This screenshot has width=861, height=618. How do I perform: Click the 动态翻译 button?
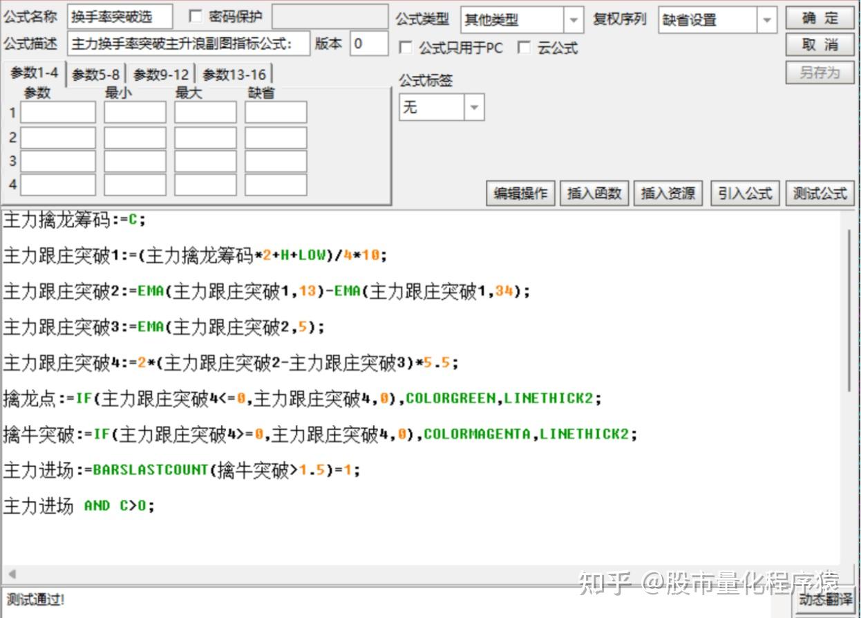tap(824, 599)
